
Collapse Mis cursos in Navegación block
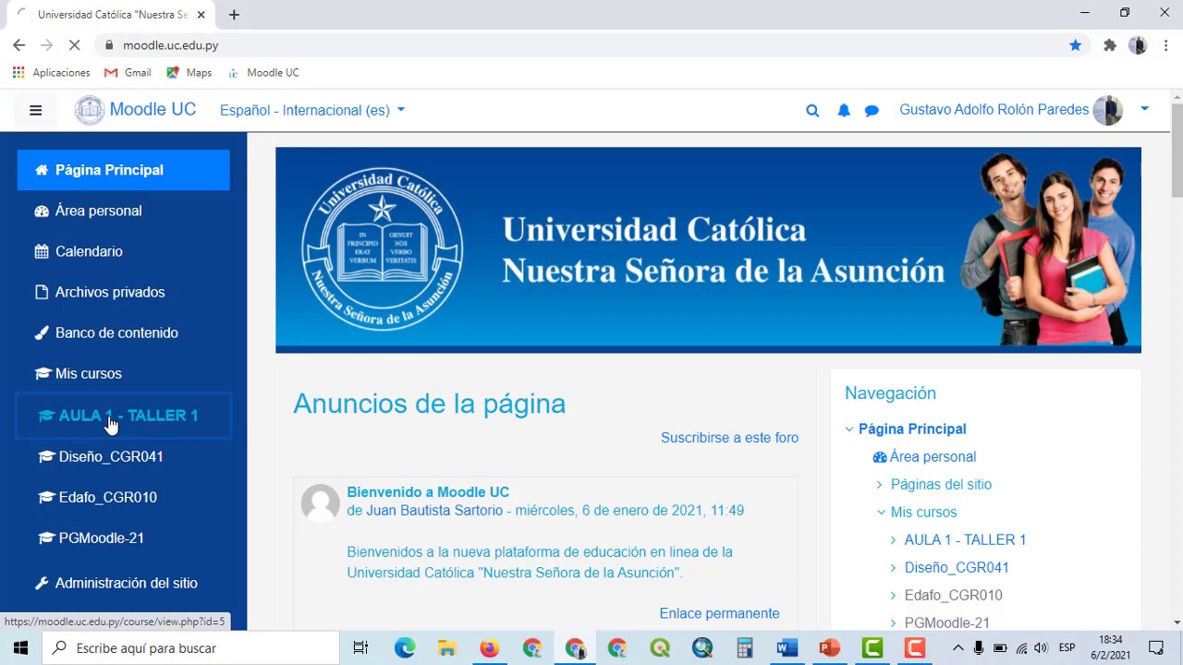coord(881,512)
